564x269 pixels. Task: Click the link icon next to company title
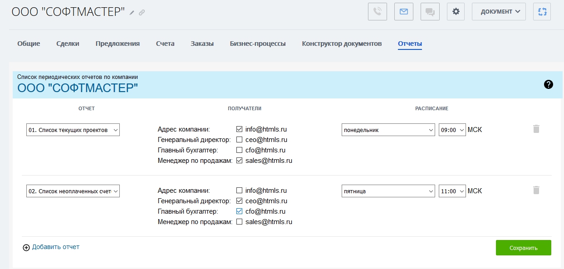click(142, 13)
